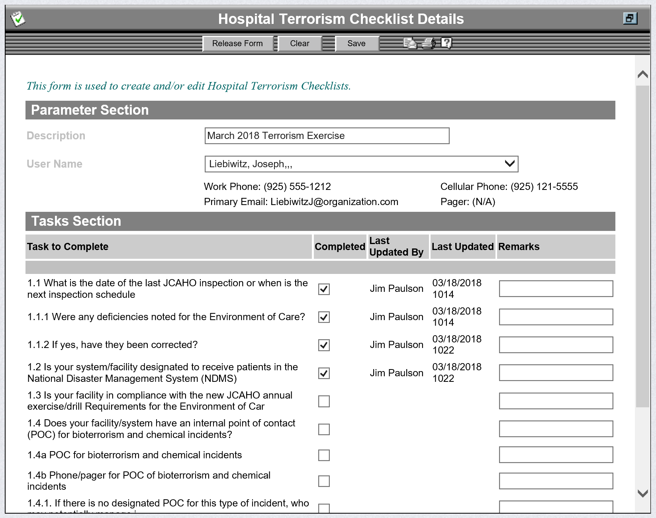Click the Description text field
The image size is (656, 518).
pos(327,136)
